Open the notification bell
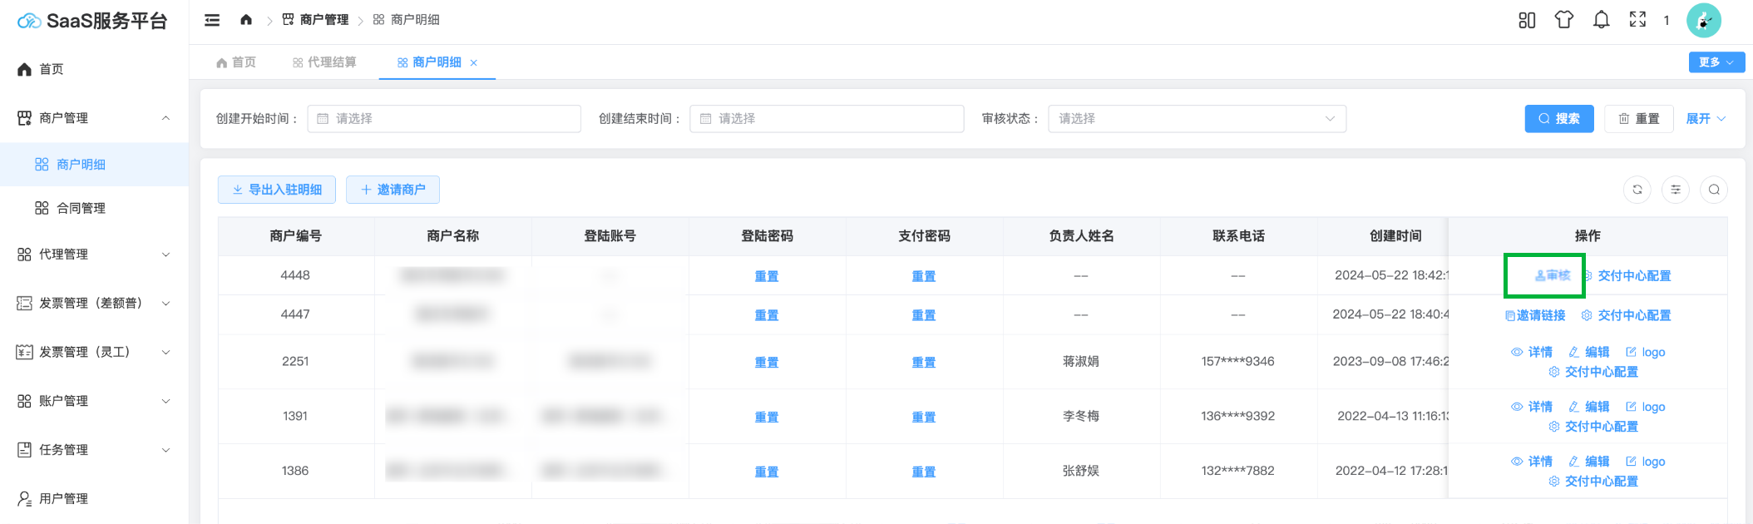The image size is (1753, 524). tap(1601, 20)
